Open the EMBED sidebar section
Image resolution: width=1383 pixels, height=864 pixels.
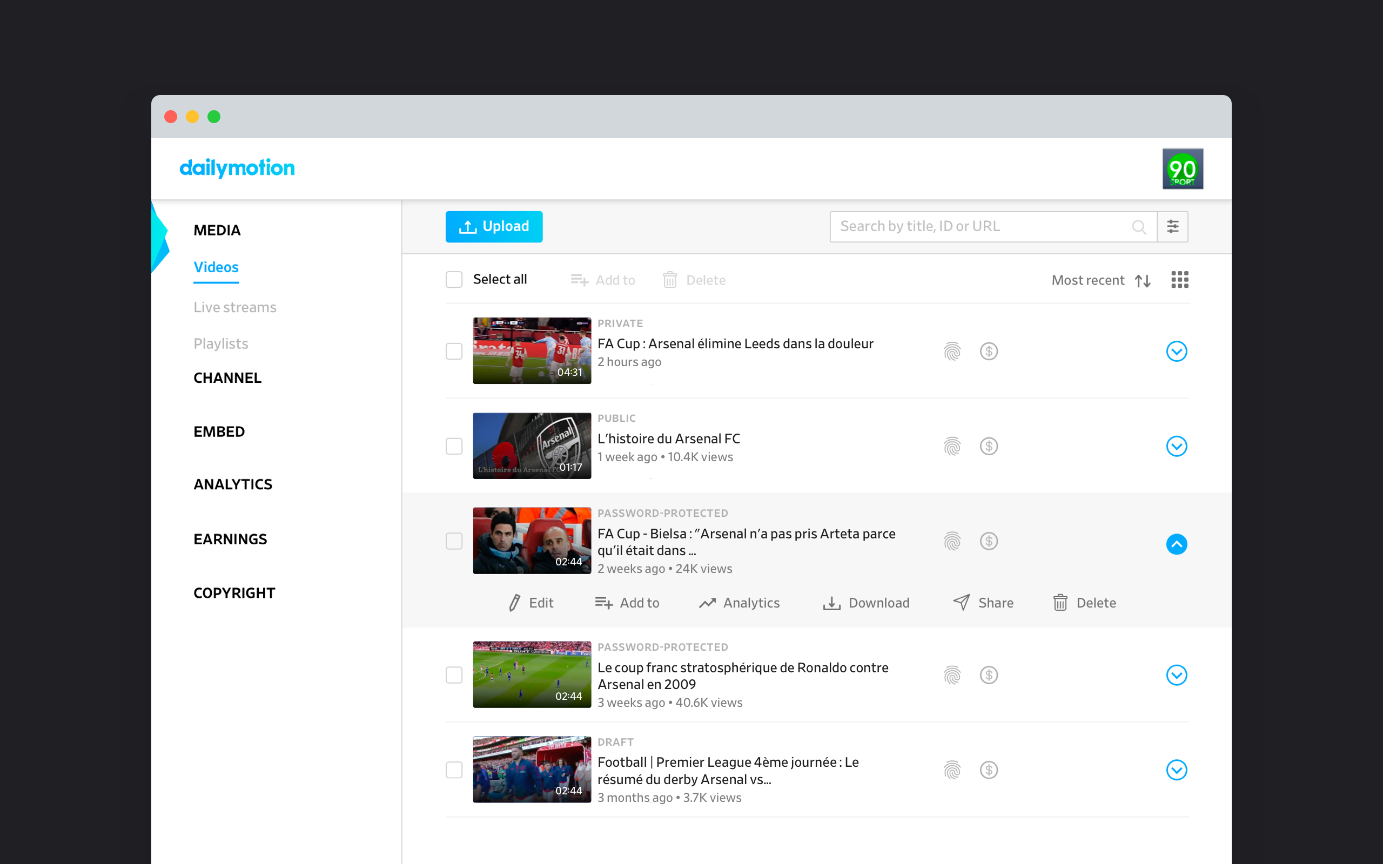pyautogui.click(x=219, y=431)
